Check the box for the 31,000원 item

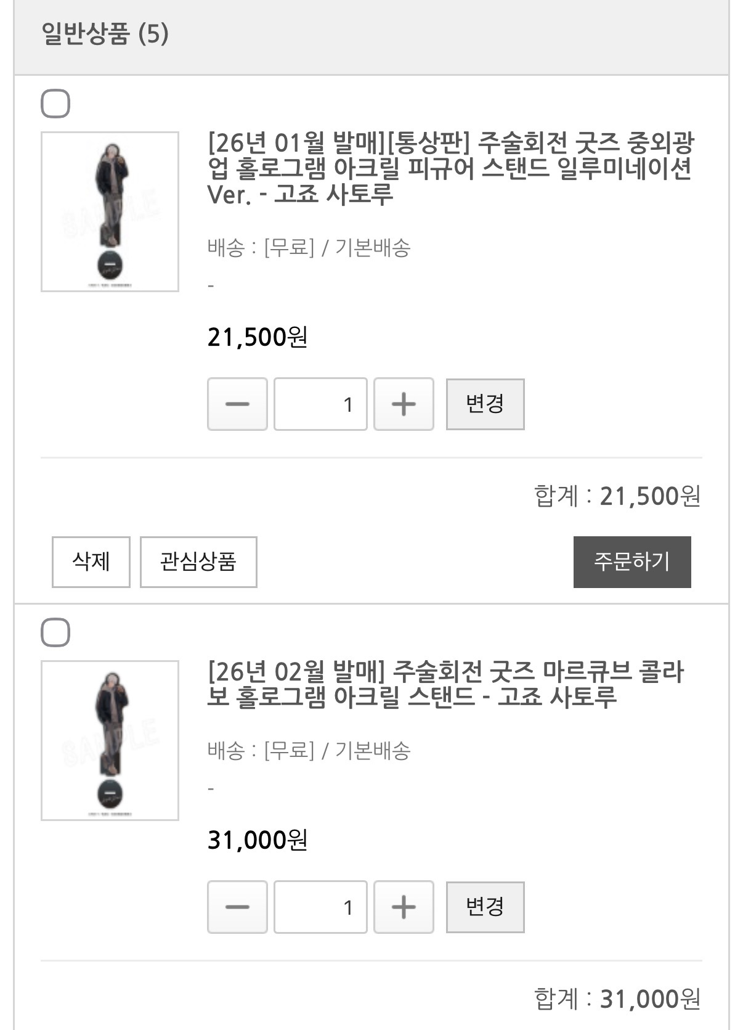click(x=55, y=633)
